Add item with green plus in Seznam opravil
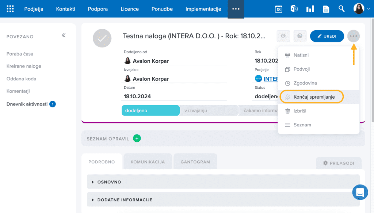 pos(137,138)
